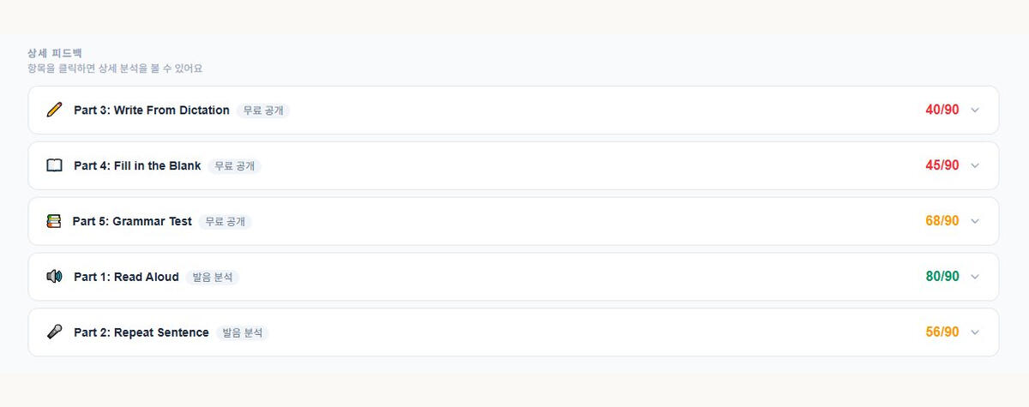Open the Part 3: Write From Dictation title

click(152, 110)
